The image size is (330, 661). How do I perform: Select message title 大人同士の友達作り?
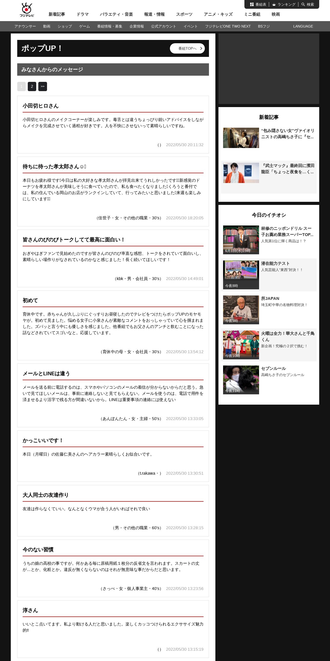click(46, 495)
